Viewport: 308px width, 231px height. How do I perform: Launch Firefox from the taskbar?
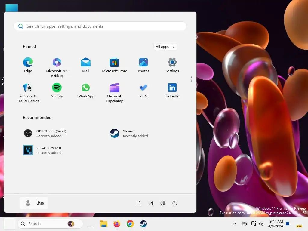117,224
